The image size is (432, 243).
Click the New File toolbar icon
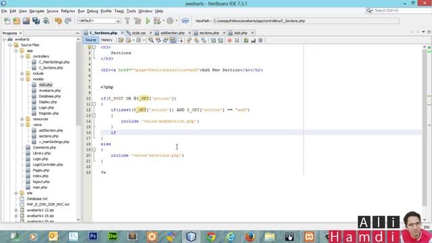pyautogui.click(x=7, y=21)
